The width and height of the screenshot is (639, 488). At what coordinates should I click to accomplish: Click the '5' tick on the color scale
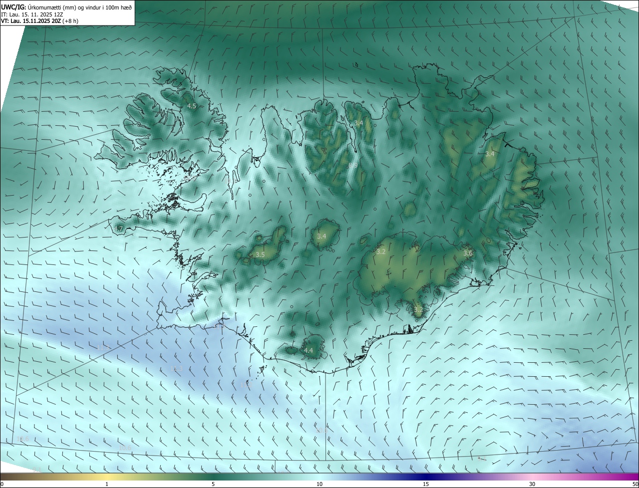(x=213, y=485)
